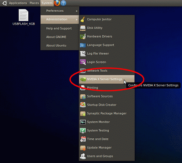
Task: Click the Ubuntu logo in the panel
Action: (4, 3)
